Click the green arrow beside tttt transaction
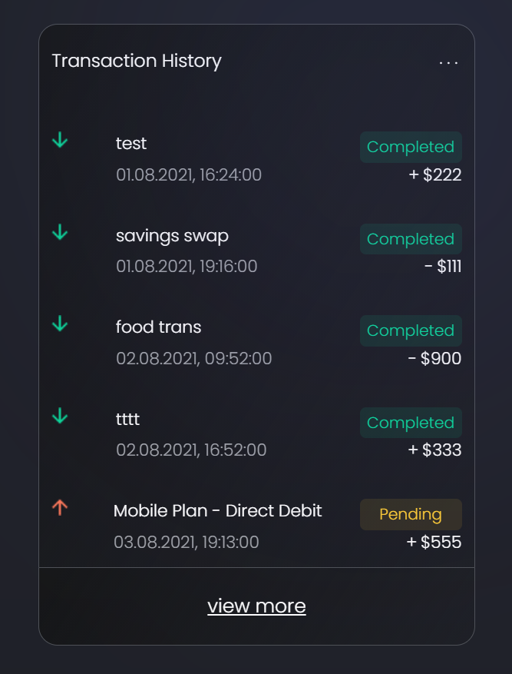This screenshot has height=674, width=512. [60, 417]
